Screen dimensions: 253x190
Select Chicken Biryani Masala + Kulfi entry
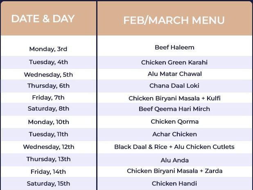175,98
